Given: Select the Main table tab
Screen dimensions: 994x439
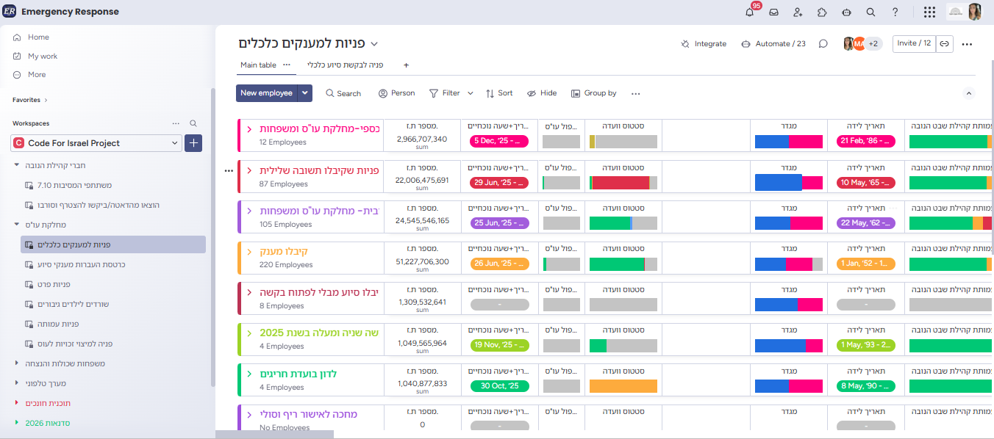Looking at the screenshot, I should pyautogui.click(x=258, y=65).
